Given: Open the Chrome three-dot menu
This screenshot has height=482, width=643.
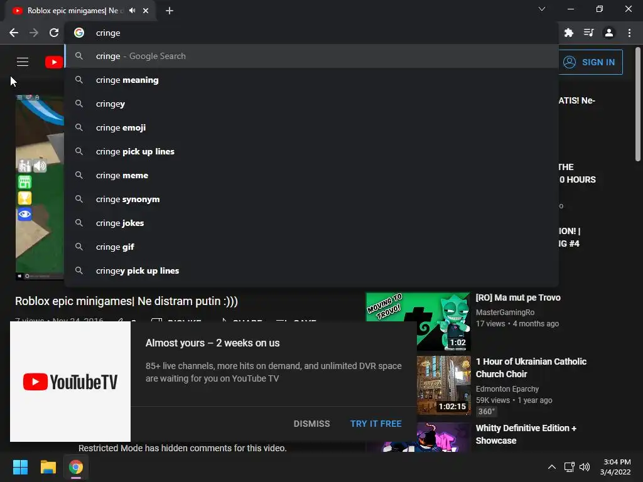Looking at the screenshot, I should click(629, 33).
